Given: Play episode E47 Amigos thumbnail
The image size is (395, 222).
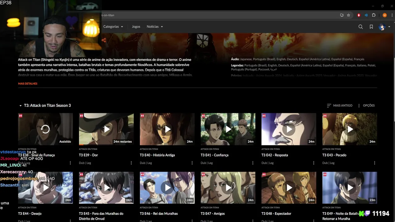Looking at the screenshot, I should (228, 188).
